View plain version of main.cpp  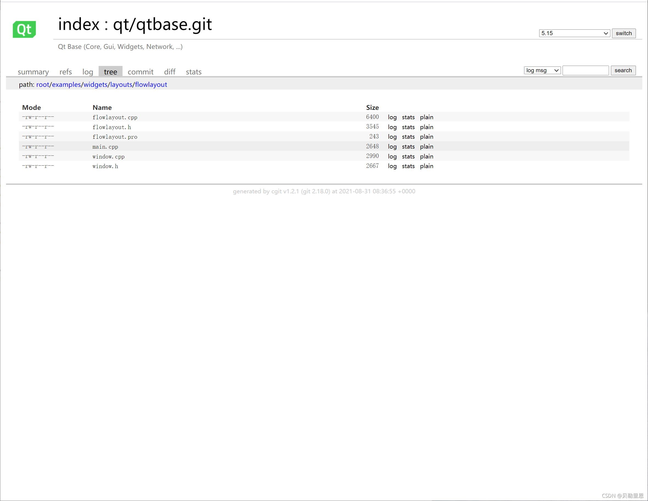[x=426, y=146]
